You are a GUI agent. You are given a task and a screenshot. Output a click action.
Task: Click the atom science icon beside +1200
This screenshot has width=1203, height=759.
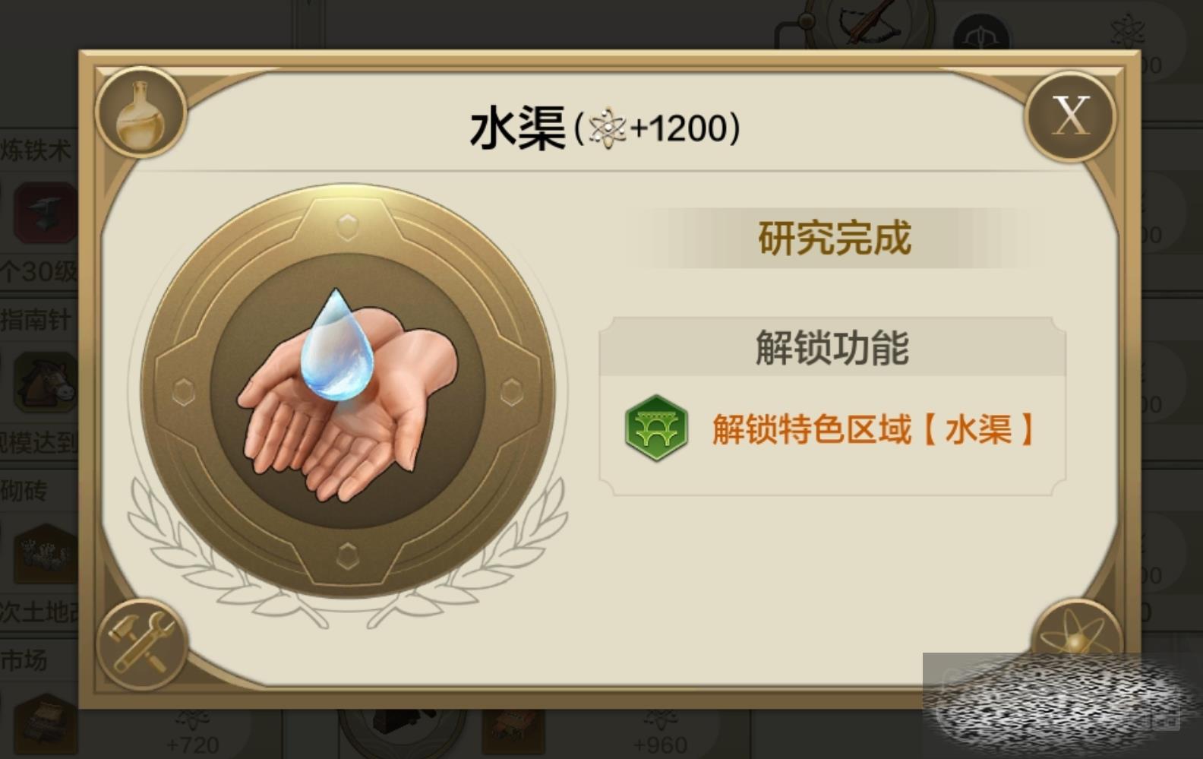(x=607, y=128)
